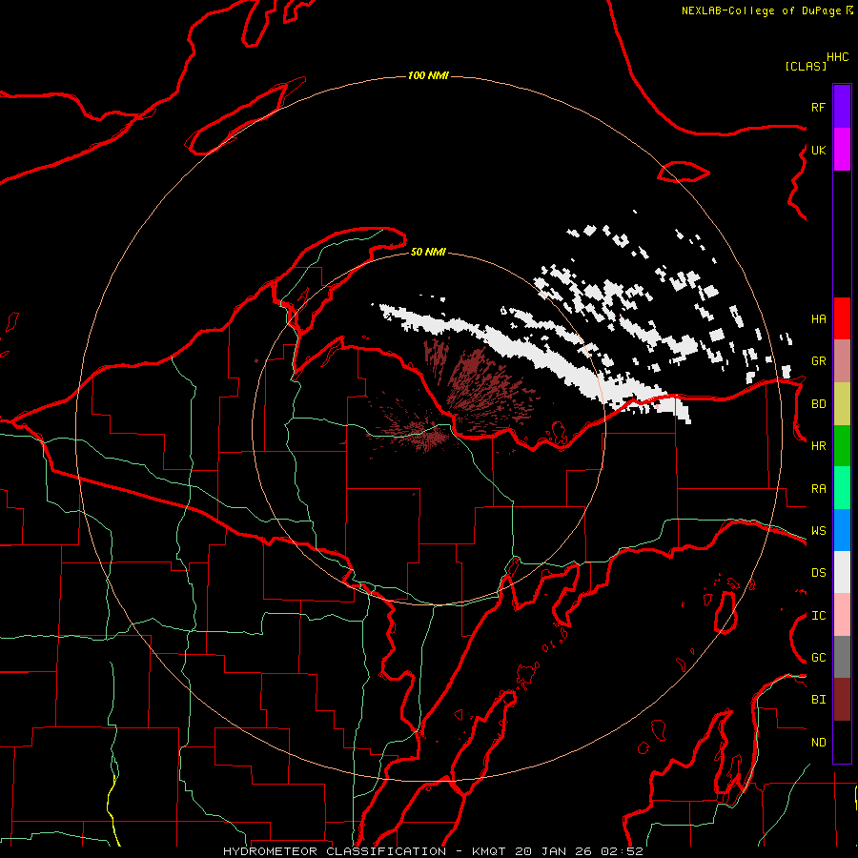Select the GR salmon legend swatch
858x858 pixels.
point(842,360)
